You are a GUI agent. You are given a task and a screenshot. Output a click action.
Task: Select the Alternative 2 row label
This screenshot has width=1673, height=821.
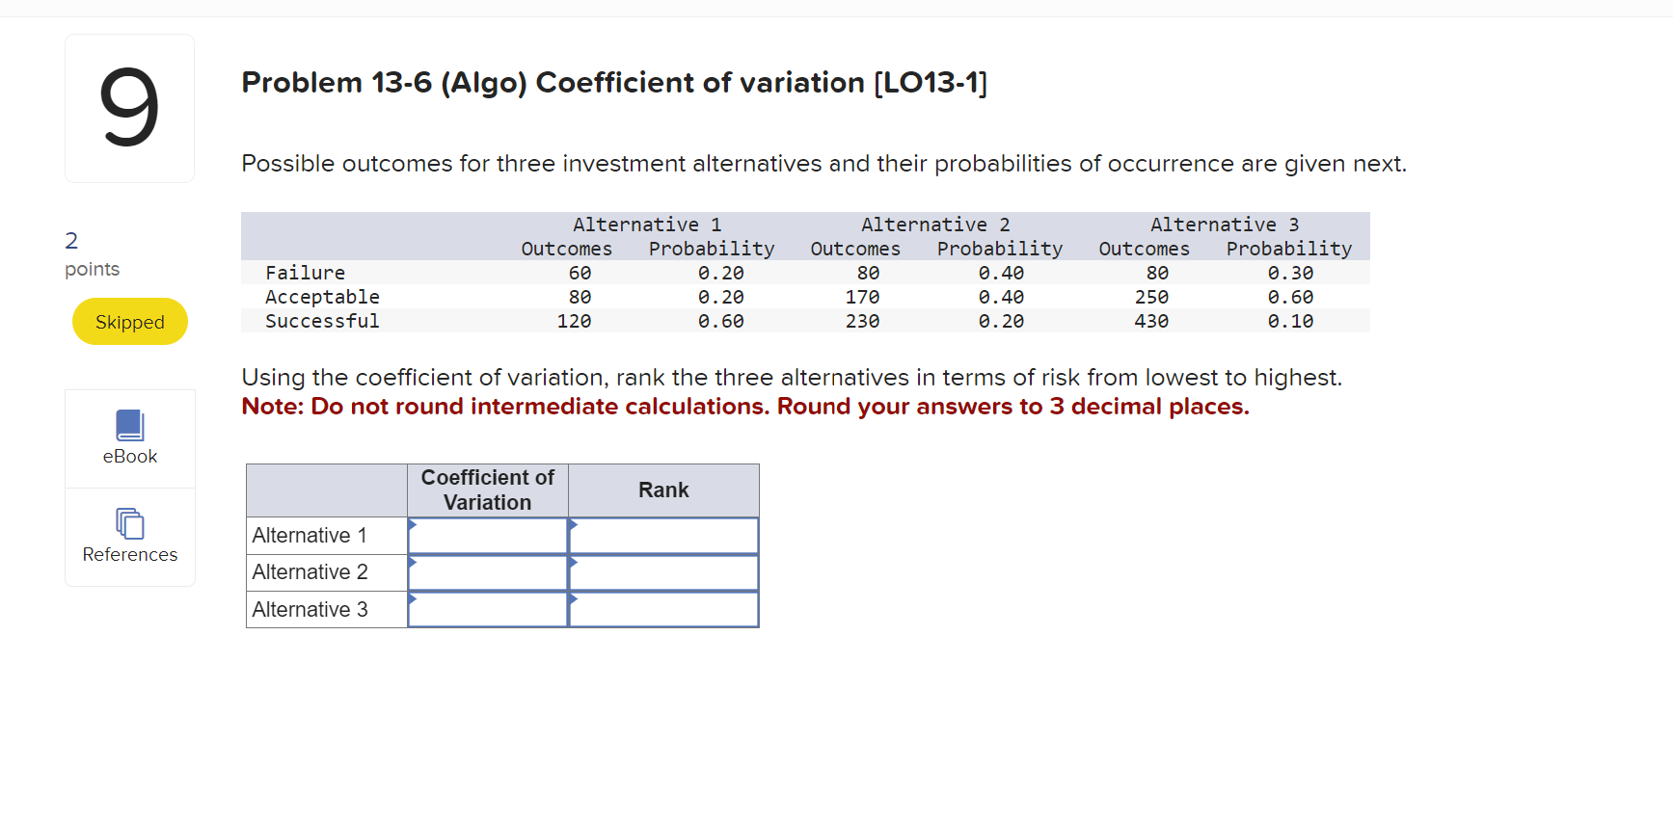point(310,571)
